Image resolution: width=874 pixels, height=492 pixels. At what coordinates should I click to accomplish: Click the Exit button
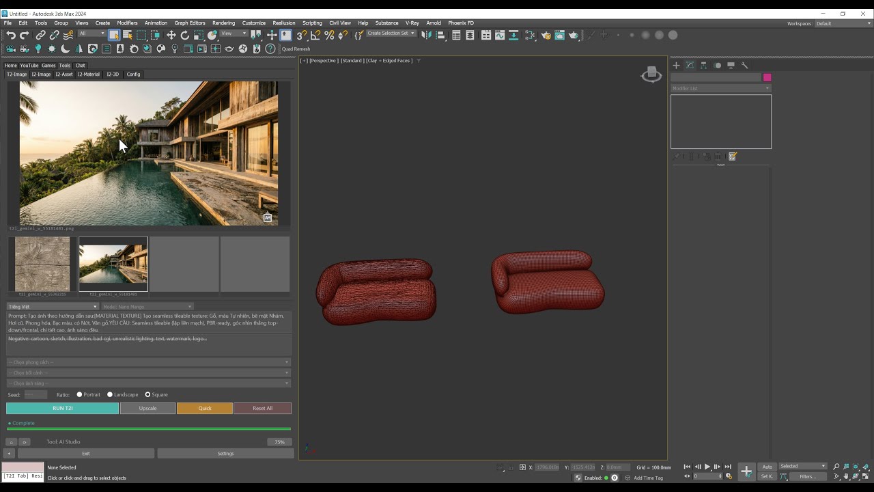click(86, 453)
